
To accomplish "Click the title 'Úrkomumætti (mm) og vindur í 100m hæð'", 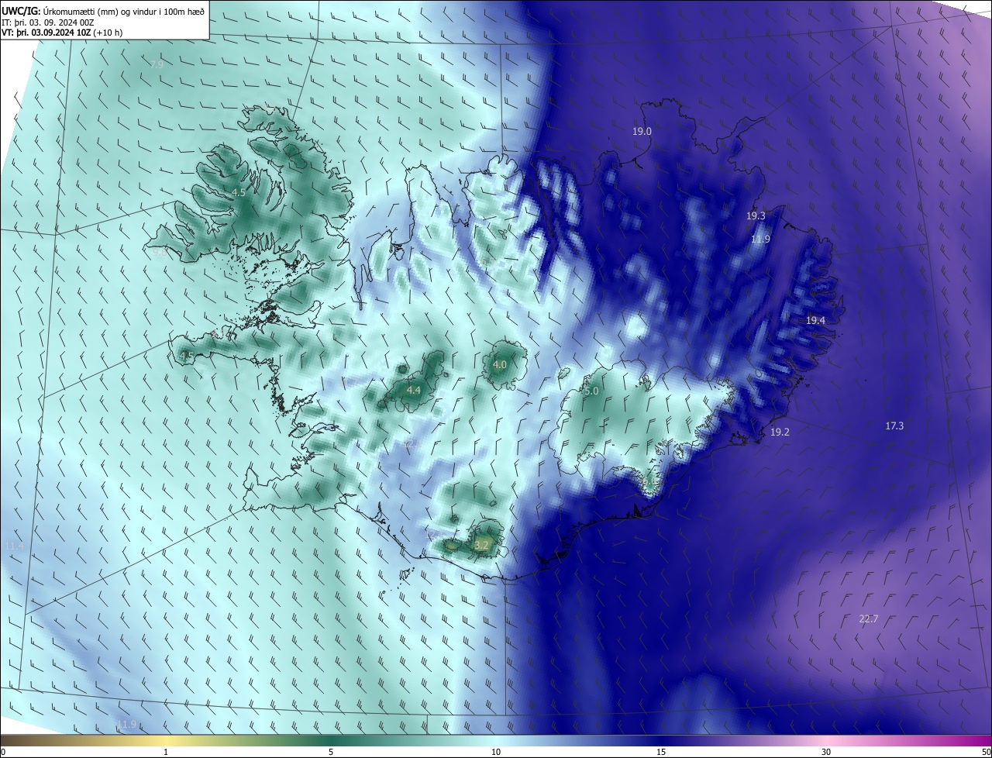I will coord(122,10).
